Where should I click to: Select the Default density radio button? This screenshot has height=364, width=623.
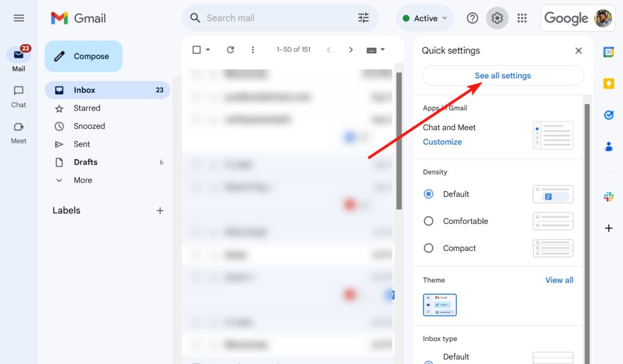428,194
